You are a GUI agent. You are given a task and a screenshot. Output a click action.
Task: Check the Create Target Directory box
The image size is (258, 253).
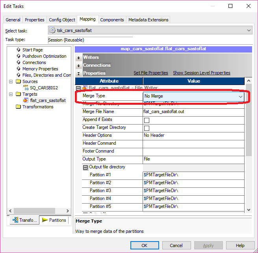point(147,128)
